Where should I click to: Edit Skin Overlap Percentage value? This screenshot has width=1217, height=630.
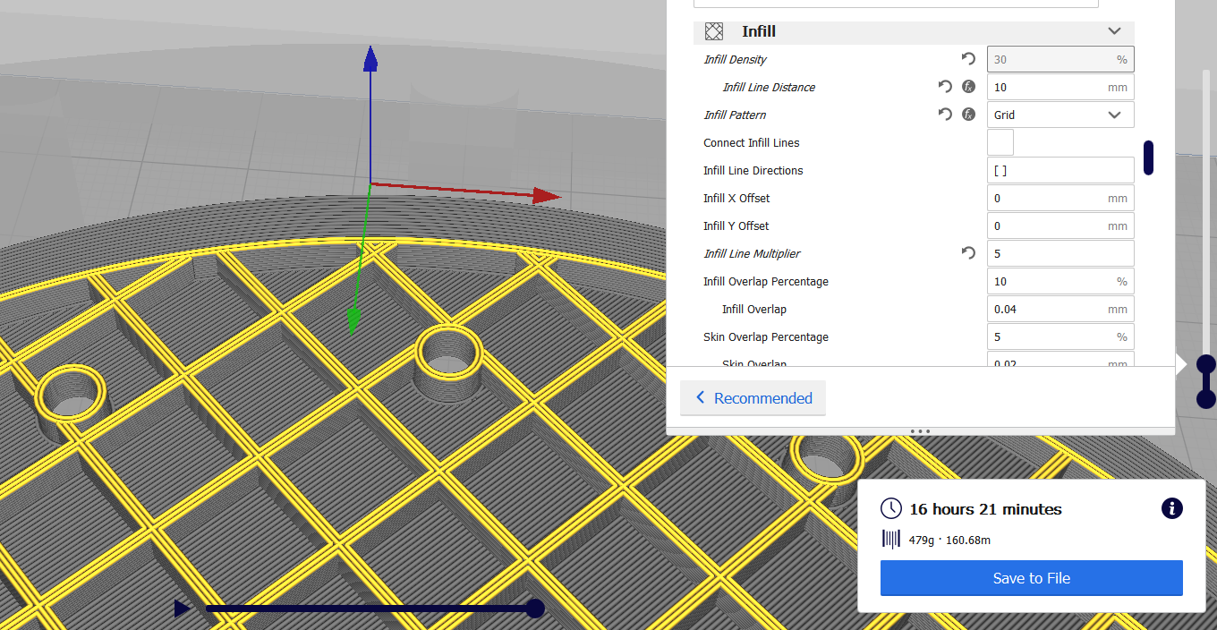[1060, 336]
